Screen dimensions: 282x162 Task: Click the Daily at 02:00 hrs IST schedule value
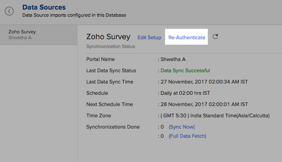(x=185, y=93)
